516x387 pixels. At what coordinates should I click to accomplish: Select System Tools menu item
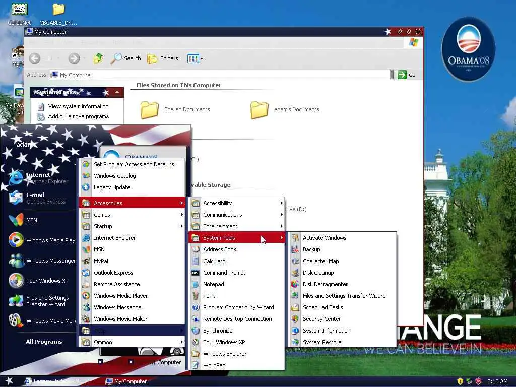click(237, 238)
